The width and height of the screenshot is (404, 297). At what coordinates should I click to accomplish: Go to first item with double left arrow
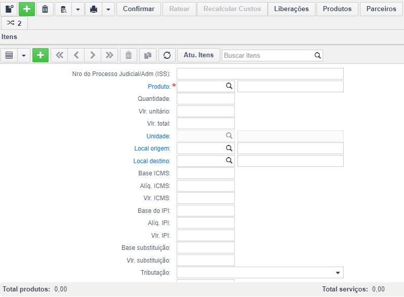tap(59, 55)
